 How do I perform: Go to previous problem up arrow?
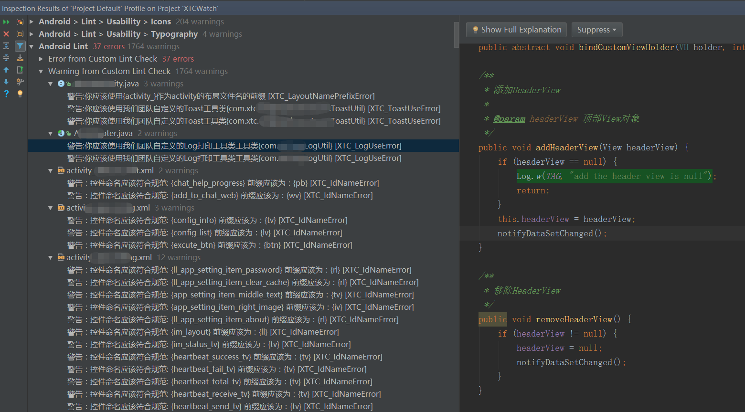[x=6, y=70]
